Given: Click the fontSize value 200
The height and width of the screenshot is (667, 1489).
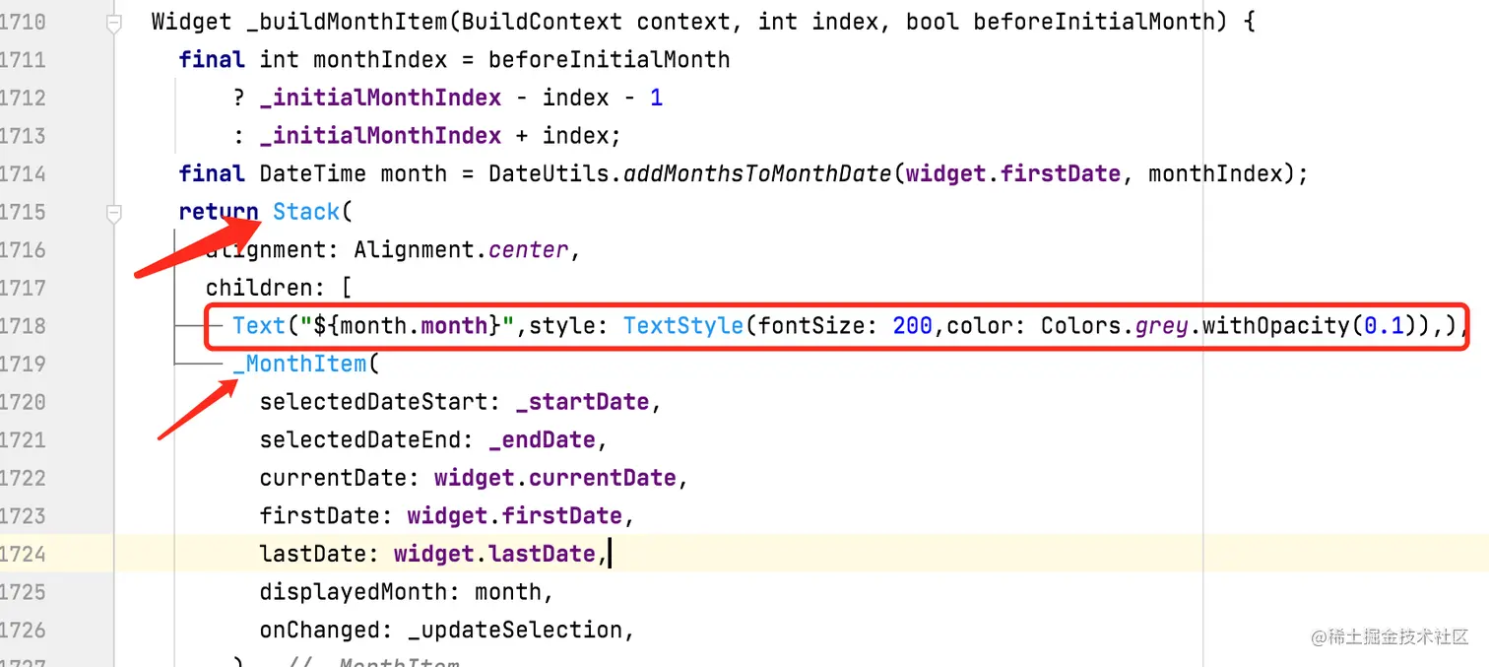Looking at the screenshot, I should point(912,326).
